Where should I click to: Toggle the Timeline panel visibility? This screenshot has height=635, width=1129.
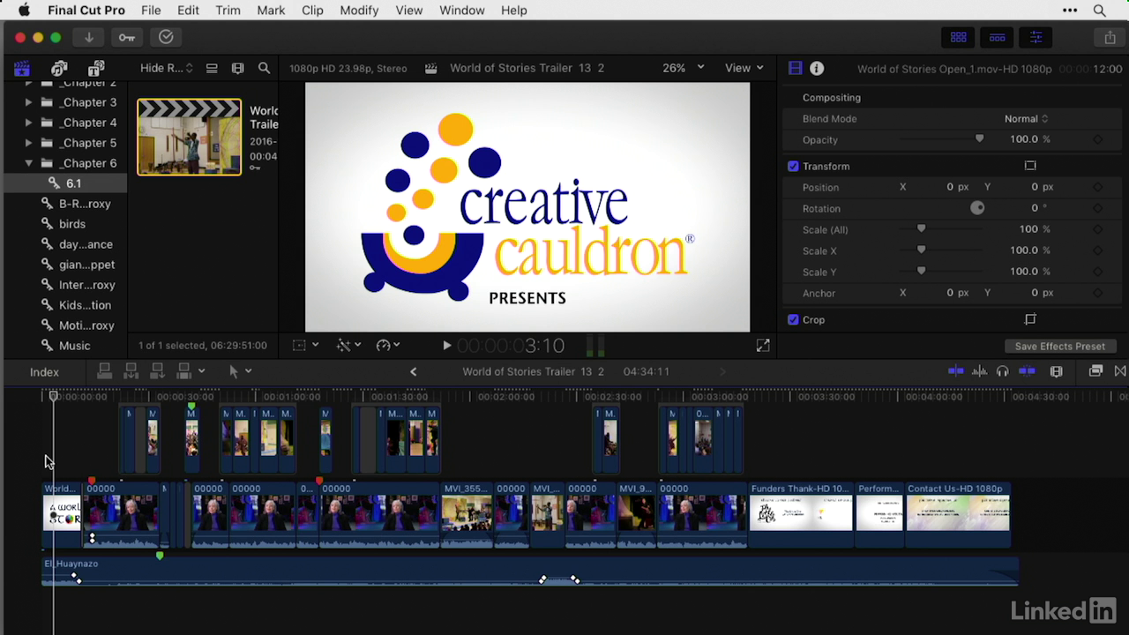[x=997, y=37]
